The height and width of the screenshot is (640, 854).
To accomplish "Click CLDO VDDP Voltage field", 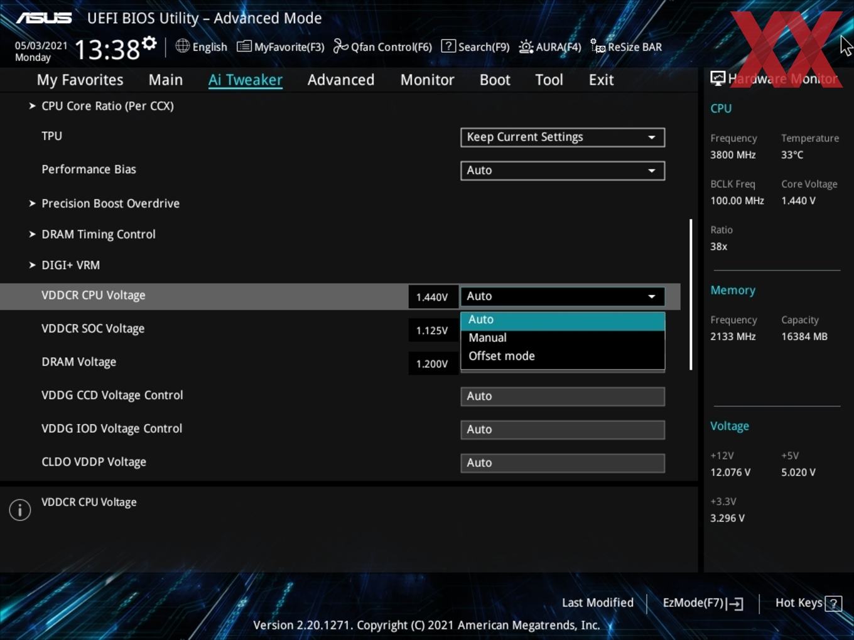I will [x=563, y=463].
